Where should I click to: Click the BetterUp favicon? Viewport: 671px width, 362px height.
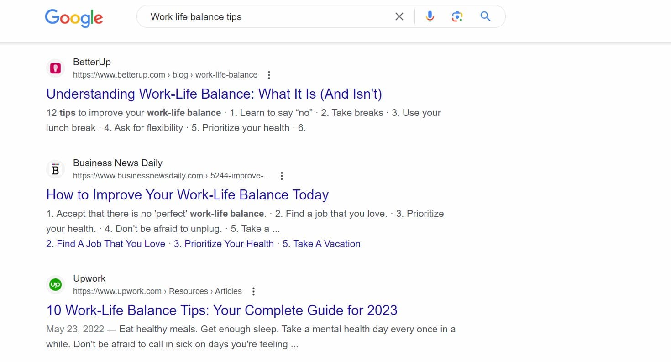55,68
